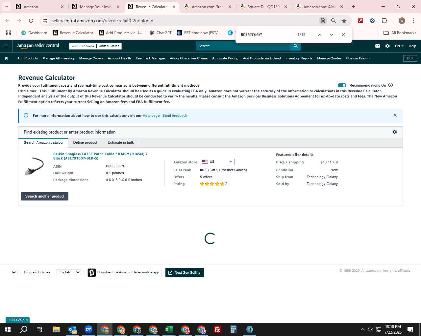Open the vCloud Choice account switcher

click(x=95, y=46)
